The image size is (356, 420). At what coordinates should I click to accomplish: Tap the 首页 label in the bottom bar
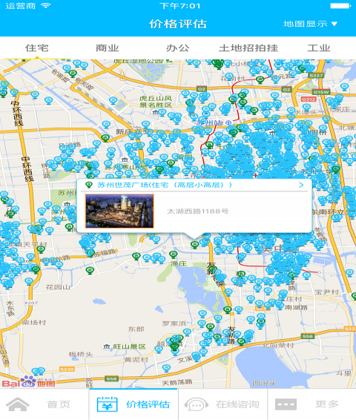point(59,404)
